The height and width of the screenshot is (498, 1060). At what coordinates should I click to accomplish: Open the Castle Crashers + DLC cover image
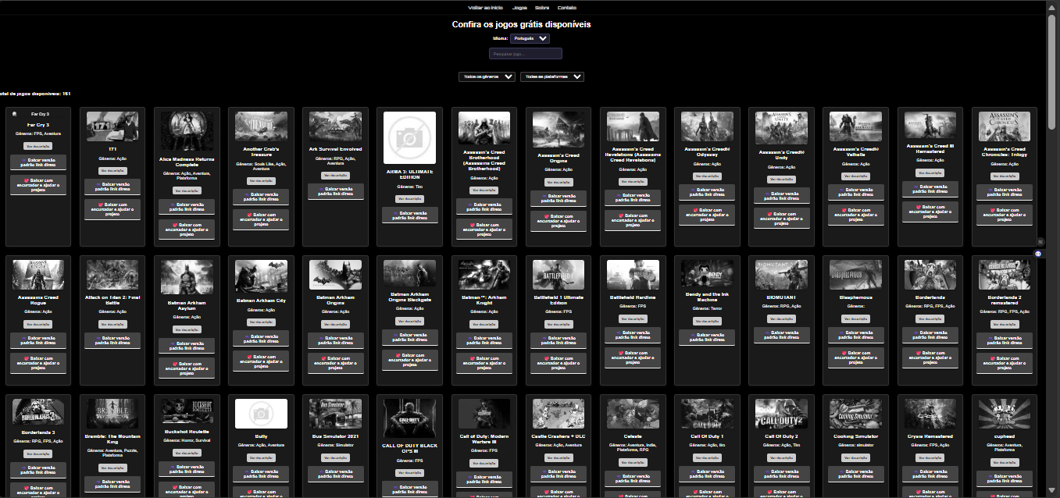(559, 413)
